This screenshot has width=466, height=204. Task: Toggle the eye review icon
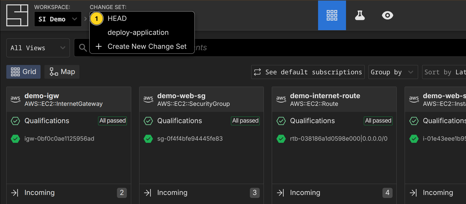[387, 15]
